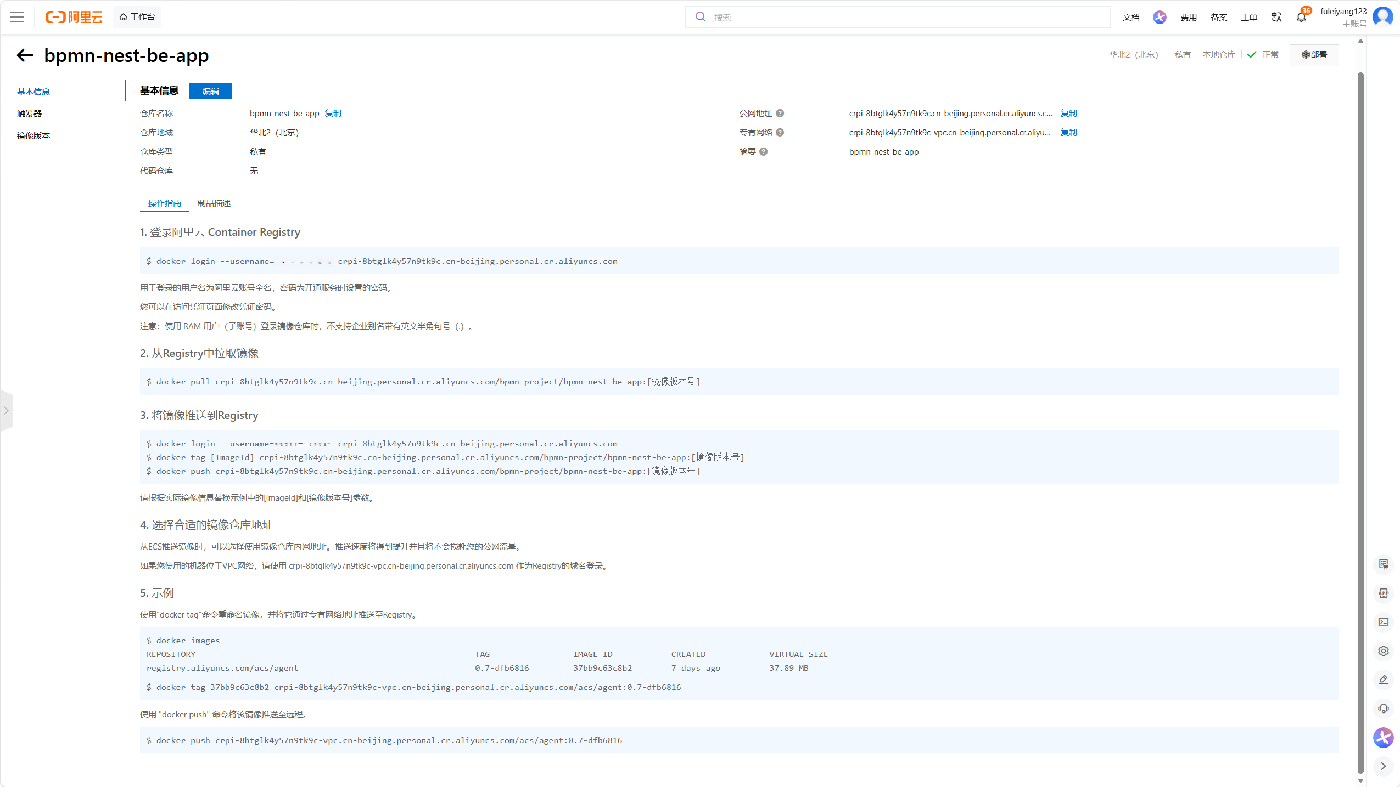
Task: Open the settings gear in right toolbar
Action: tap(1384, 651)
